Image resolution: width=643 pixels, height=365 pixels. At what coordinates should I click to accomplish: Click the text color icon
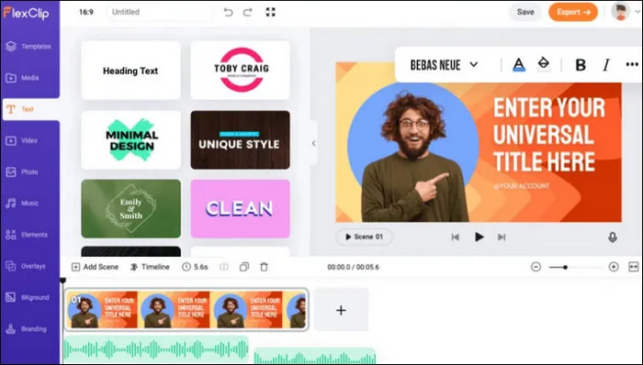coord(519,64)
